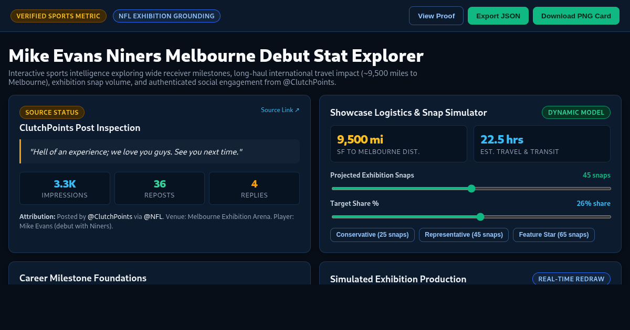Screen dimensions: 630x330
Task: Click the 22.5 hrs travel value
Action: coord(502,139)
